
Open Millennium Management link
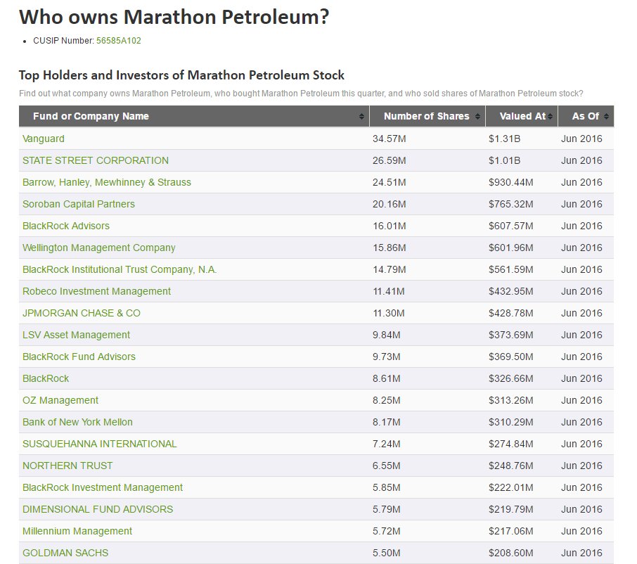click(77, 531)
